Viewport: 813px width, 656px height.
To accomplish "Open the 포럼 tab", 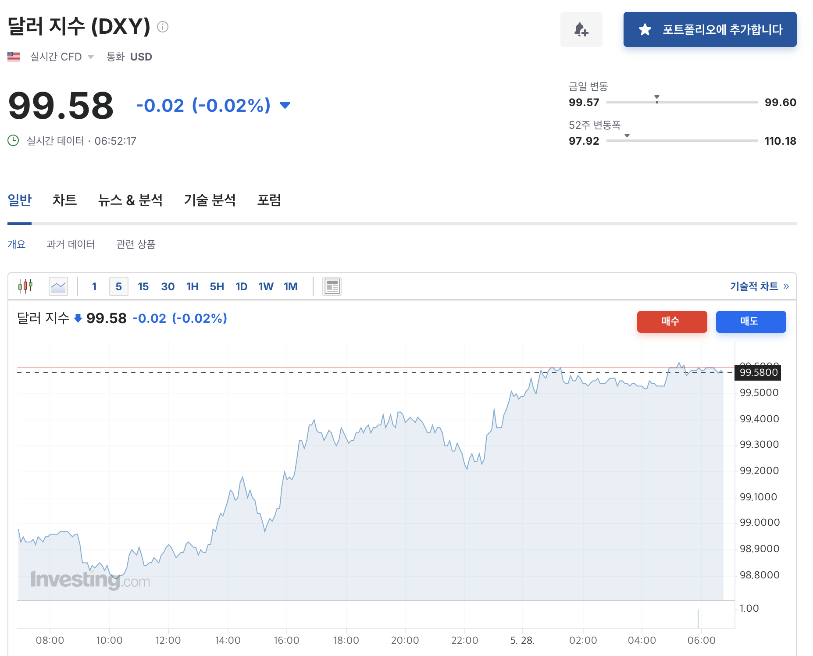I will click(269, 200).
